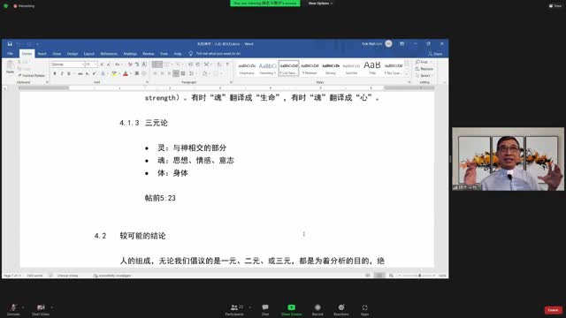Activate the Format Painter
This screenshot has width=566, height=318.
tap(32, 75)
